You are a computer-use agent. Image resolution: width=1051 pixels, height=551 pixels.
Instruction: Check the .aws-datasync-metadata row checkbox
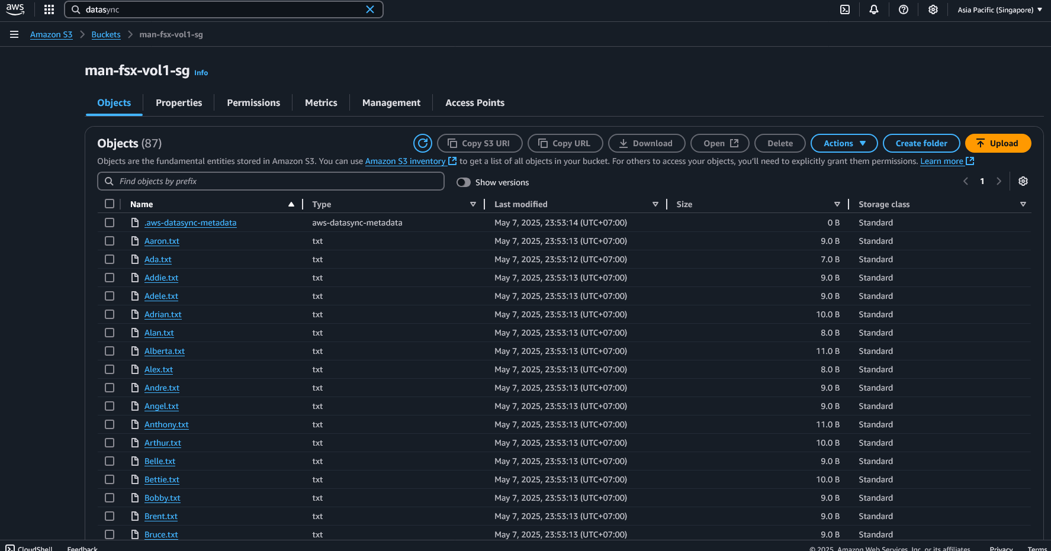pos(110,223)
